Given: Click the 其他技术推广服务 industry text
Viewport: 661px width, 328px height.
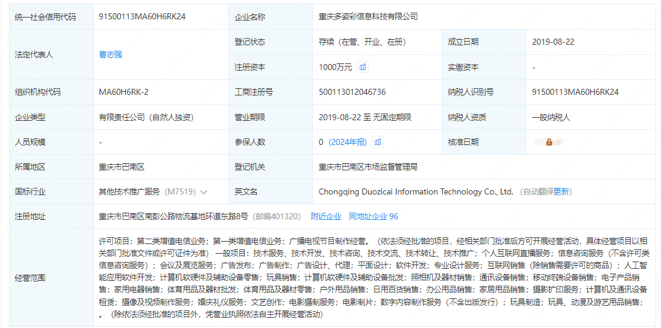Looking at the screenshot, I should tap(129, 191).
